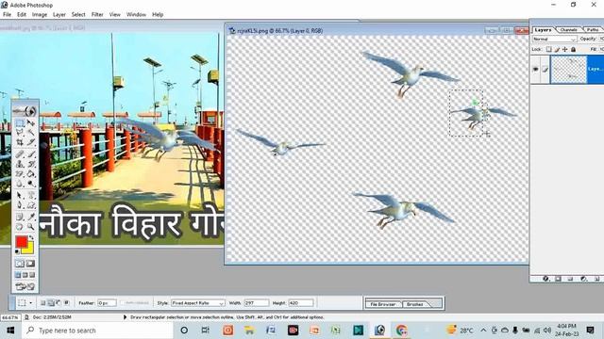
Task: Select the Custom Shape tool
Action: (x=31, y=205)
